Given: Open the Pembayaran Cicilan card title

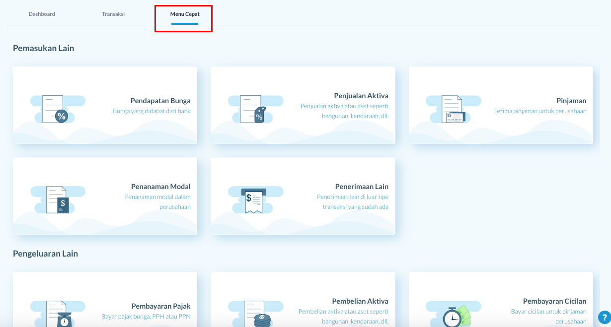Looking at the screenshot, I should [x=555, y=301].
